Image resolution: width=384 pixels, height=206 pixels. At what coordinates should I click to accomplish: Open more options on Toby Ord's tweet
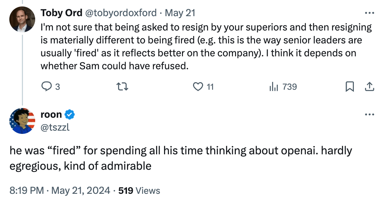click(369, 13)
